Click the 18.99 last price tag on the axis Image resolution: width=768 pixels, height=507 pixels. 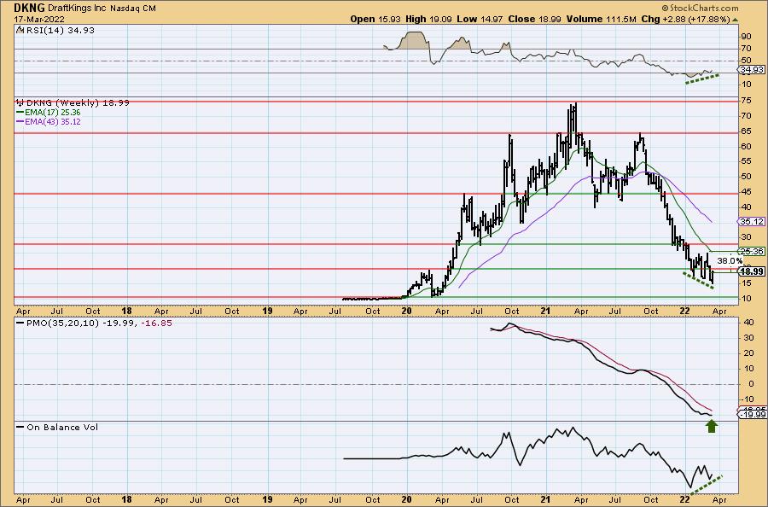click(753, 271)
